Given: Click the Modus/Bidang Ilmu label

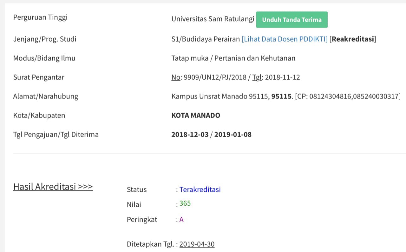Looking at the screenshot, I should pyautogui.click(x=44, y=58).
